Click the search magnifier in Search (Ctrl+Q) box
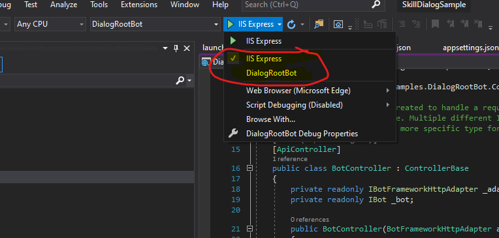The width and height of the screenshot is (499, 238). tap(376, 5)
